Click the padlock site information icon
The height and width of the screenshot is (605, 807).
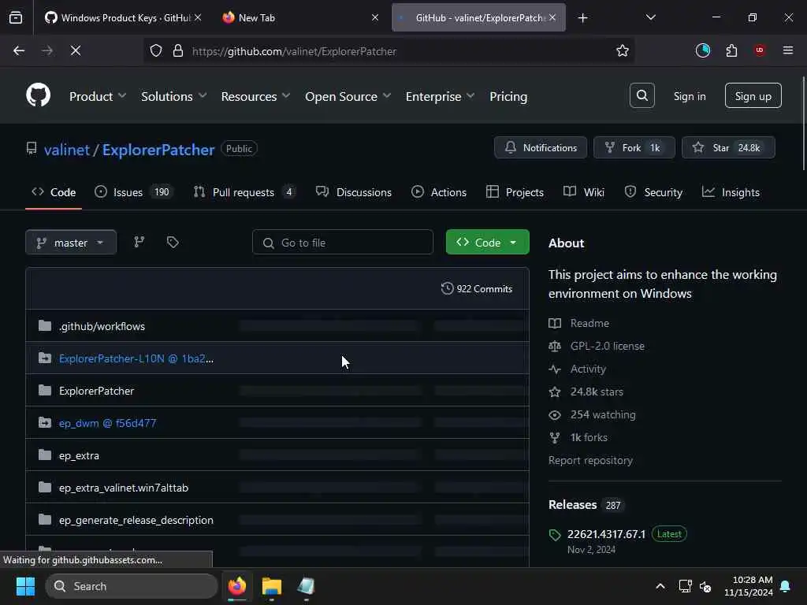178,51
